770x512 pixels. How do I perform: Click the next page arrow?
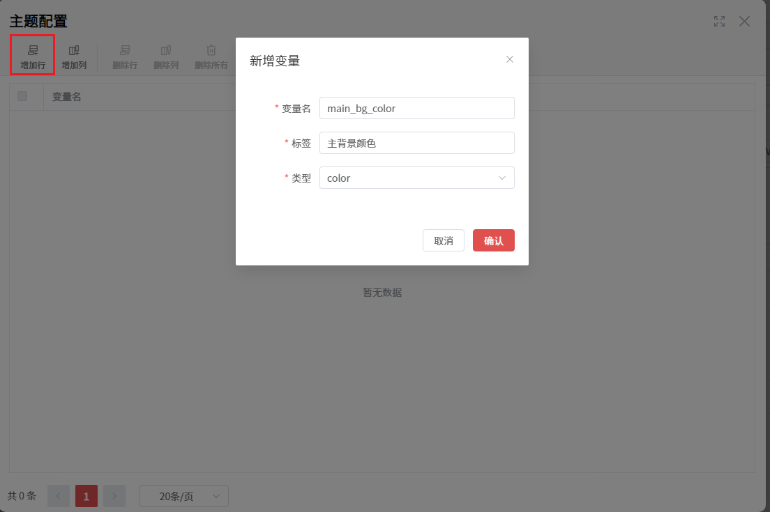click(x=114, y=496)
